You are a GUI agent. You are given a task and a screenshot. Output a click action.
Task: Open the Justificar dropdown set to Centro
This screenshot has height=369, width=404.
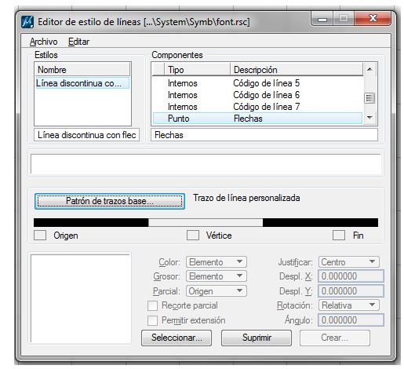click(349, 262)
